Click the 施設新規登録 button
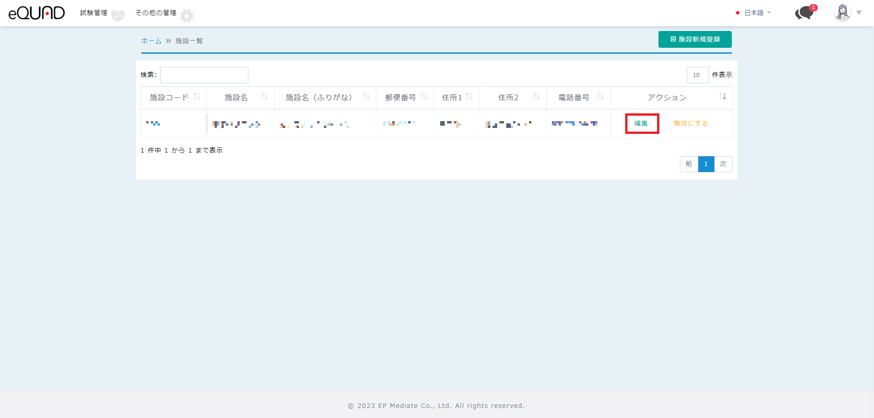Screen dimensions: 874x418 (694, 39)
